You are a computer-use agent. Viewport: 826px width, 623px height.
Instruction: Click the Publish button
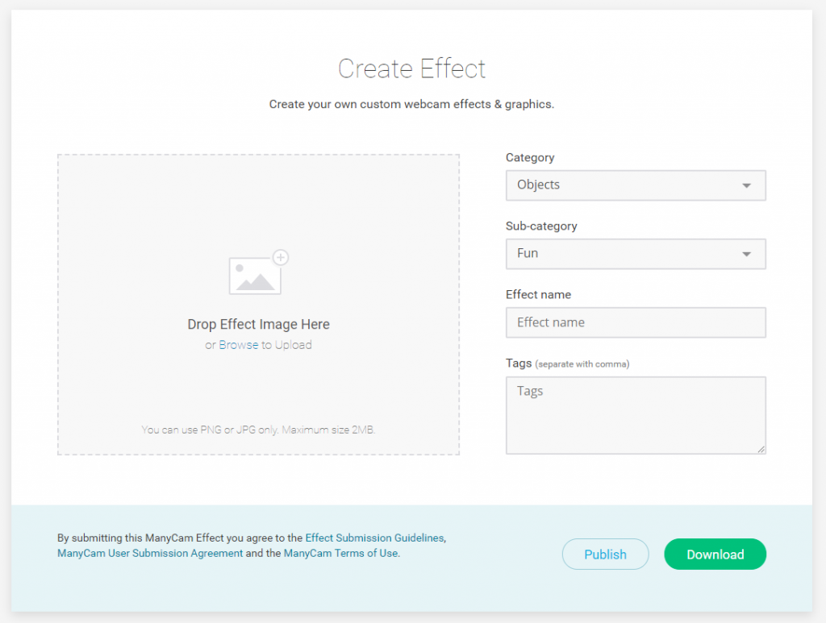[605, 554]
